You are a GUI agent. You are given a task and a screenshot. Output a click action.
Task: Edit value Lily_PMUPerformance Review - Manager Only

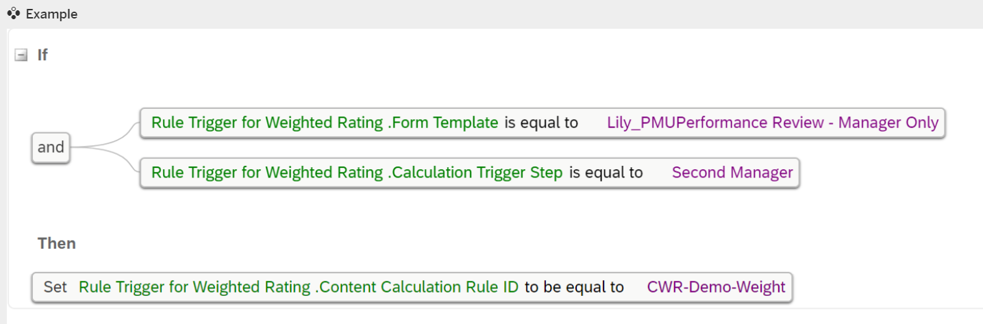(773, 123)
